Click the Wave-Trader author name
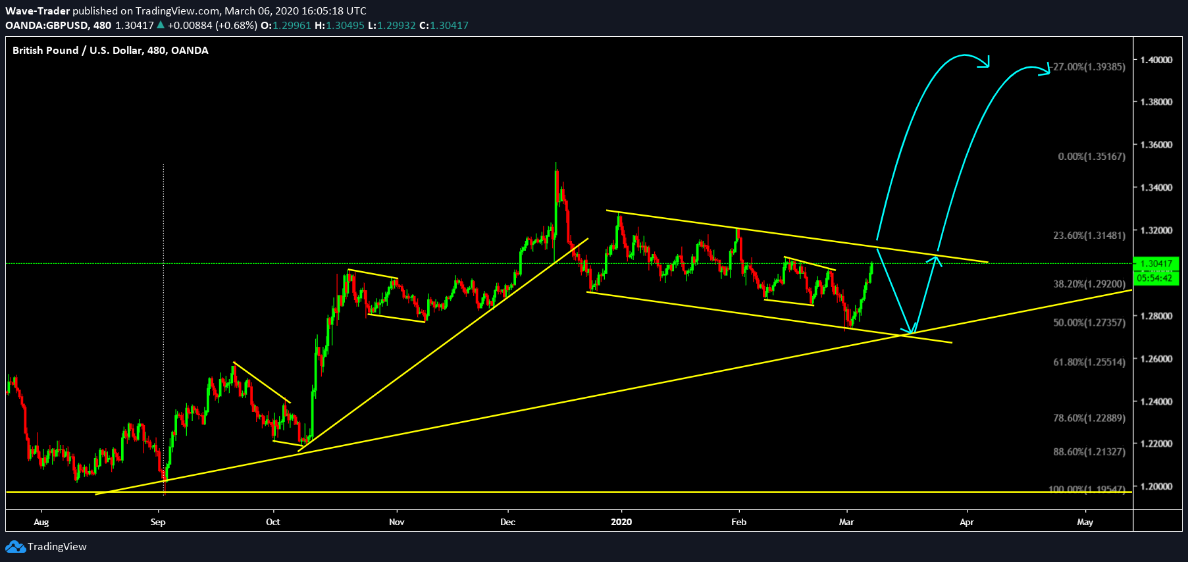Image resolution: width=1188 pixels, height=562 pixels. (38, 11)
